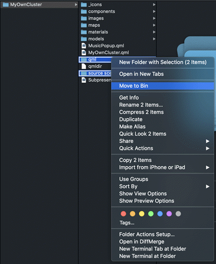Select the qmldir file name
The height and width of the screenshot is (264, 216).
[x=95, y=66]
